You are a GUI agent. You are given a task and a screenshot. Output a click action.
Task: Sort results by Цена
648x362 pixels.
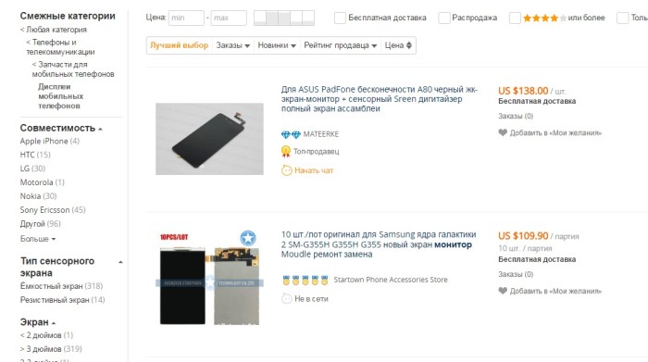tap(398, 45)
